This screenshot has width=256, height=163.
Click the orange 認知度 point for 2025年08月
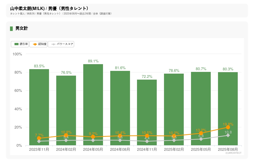pyautogui.click(x=228, y=127)
